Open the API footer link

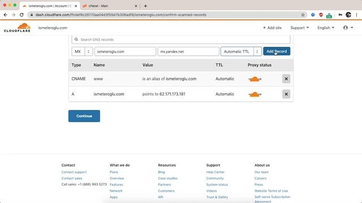click(x=161, y=197)
